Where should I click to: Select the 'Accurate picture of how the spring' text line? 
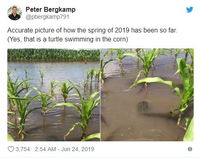point(92,30)
